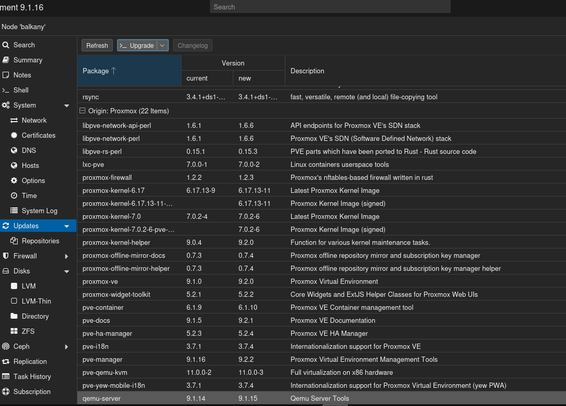Collapse the Disks section arrow
This screenshot has width=566, height=406.
click(x=67, y=271)
